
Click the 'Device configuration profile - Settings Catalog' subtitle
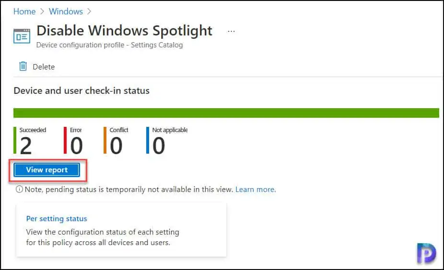(110, 45)
